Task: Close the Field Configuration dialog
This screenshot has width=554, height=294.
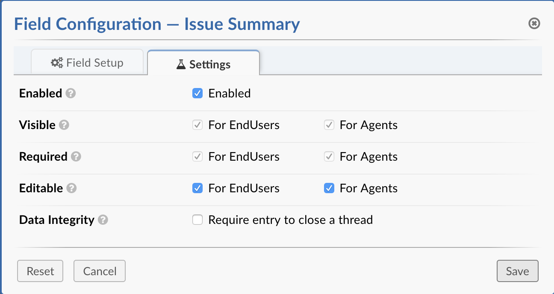Action: pos(534,24)
